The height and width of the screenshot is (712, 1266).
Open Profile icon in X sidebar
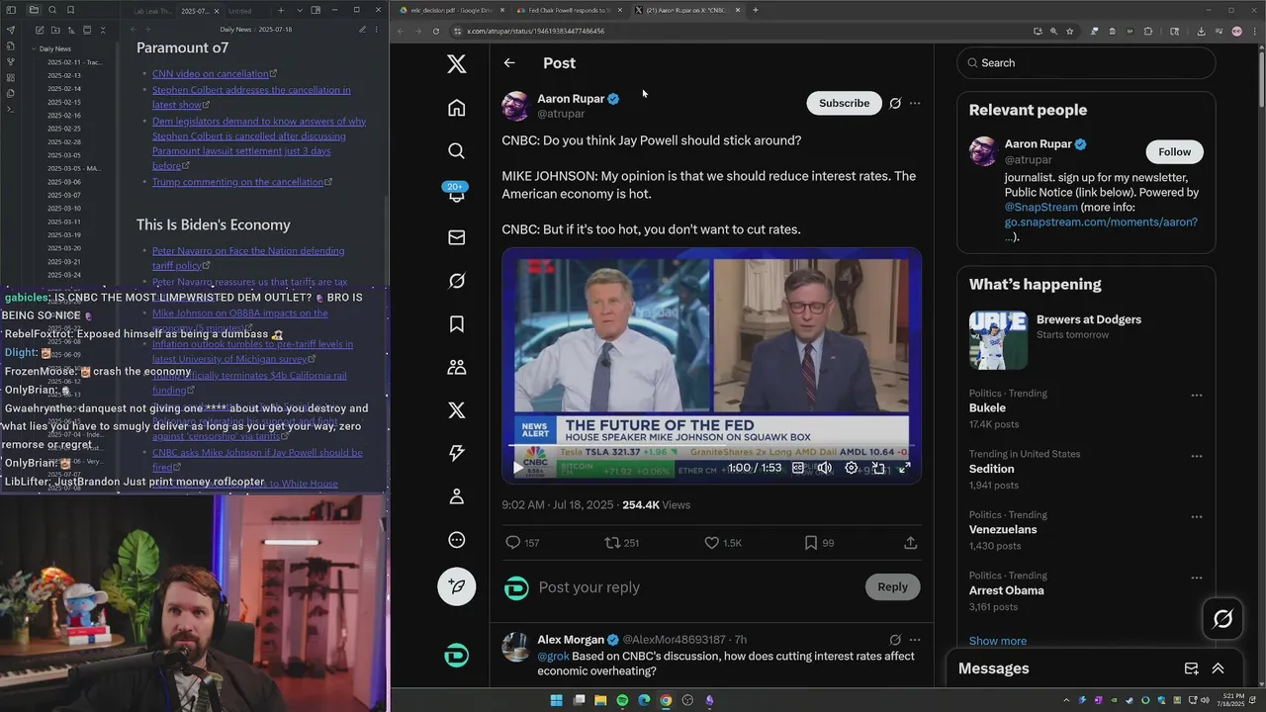[x=456, y=496]
